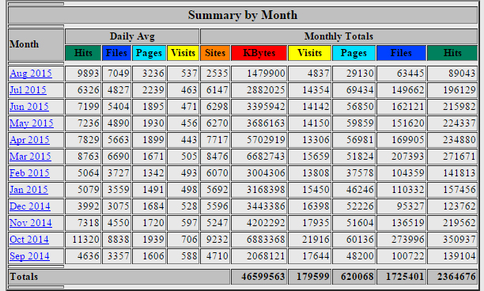
Task: Open the Feb 2015 link
Action: coord(29,173)
